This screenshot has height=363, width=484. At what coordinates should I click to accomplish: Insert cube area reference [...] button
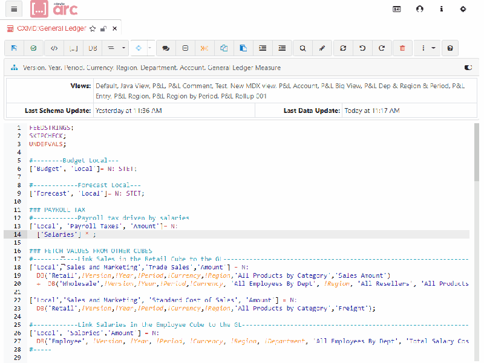click(x=73, y=48)
